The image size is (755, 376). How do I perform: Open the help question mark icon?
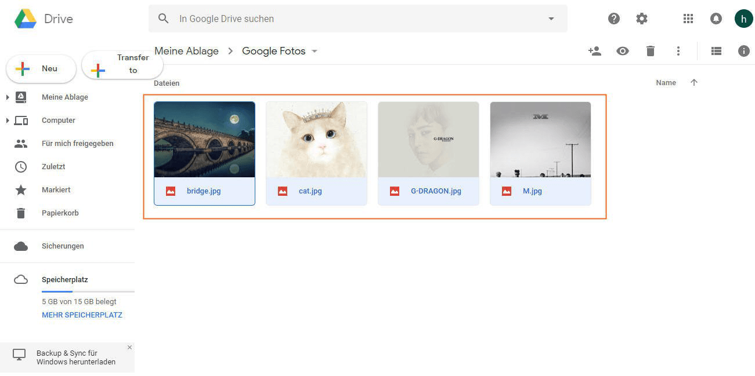(614, 19)
